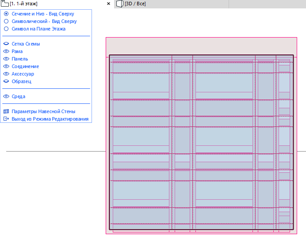Screen dimensions: 306x247
Task: Hide Рама using its eye icon
Action: click(6, 51)
